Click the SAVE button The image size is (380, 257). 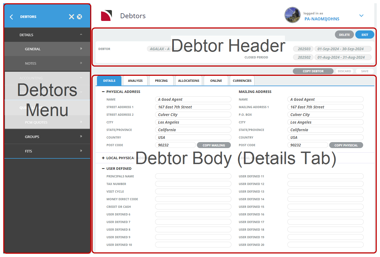[x=365, y=71]
